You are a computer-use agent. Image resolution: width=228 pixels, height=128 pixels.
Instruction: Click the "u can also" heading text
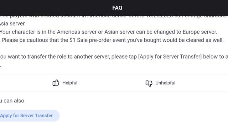tap(12, 101)
